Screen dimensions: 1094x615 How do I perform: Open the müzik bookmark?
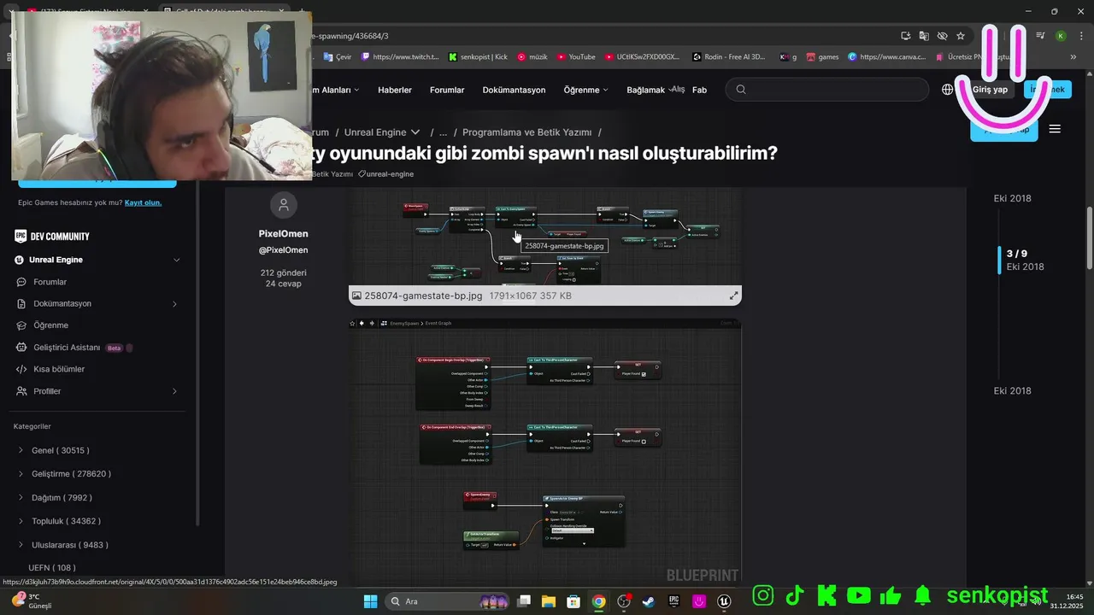coord(532,56)
